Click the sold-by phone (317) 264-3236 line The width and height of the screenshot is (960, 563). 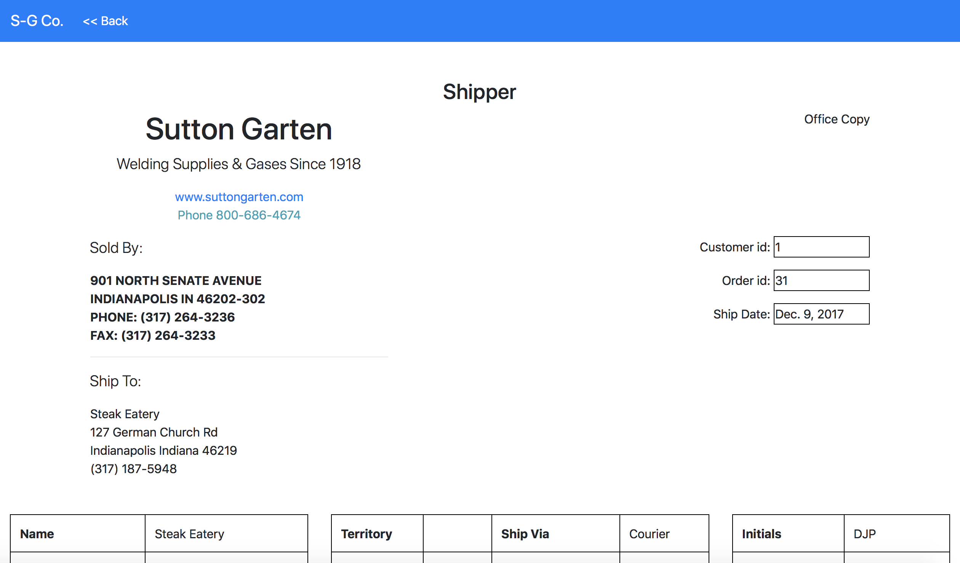tap(162, 317)
